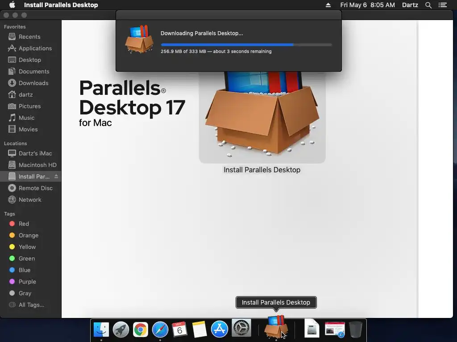Image resolution: width=457 pixels, height=342 pixels.
Task: Click Dartz user name in menu bar
Action: click(410, 5)
